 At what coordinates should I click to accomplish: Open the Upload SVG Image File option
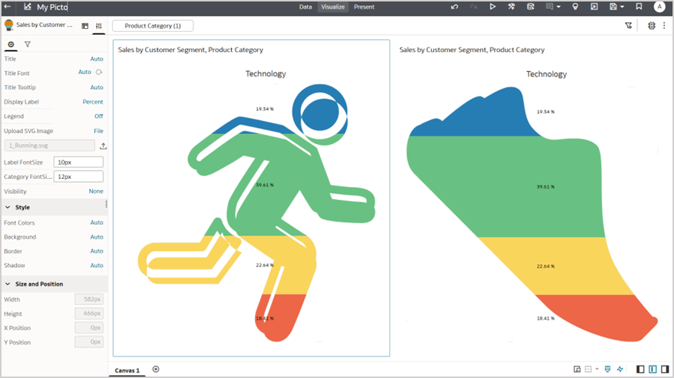[x=98, y=131]
